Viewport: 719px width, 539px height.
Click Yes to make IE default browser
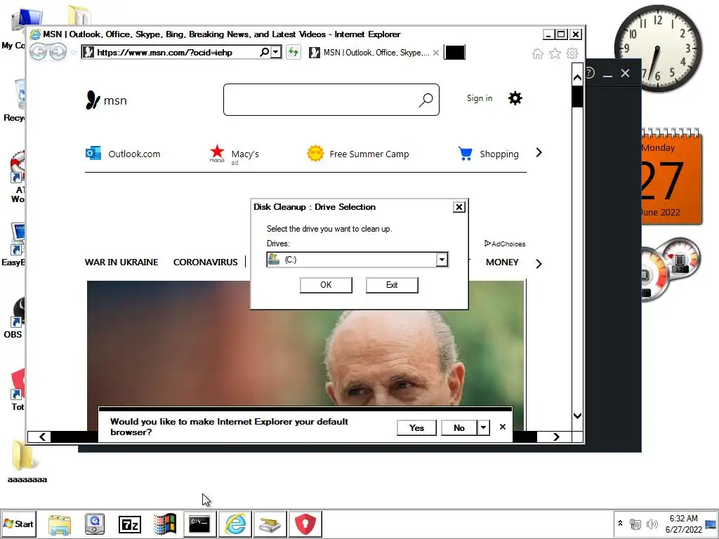[416, 427]
